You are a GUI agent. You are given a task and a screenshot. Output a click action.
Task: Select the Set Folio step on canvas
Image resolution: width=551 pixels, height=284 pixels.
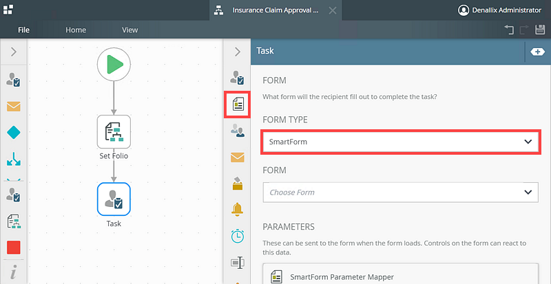click(x=114, y=131)
